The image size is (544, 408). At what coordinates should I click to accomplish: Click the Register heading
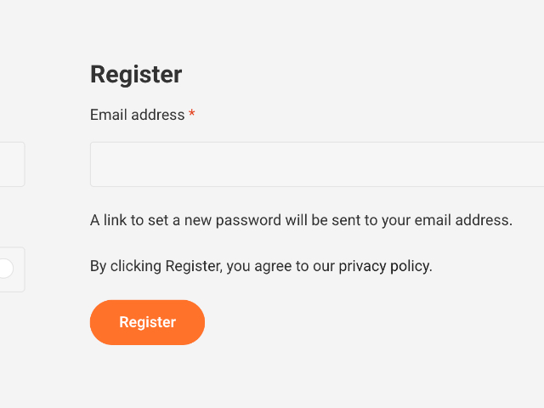click(x=136, y=75)
